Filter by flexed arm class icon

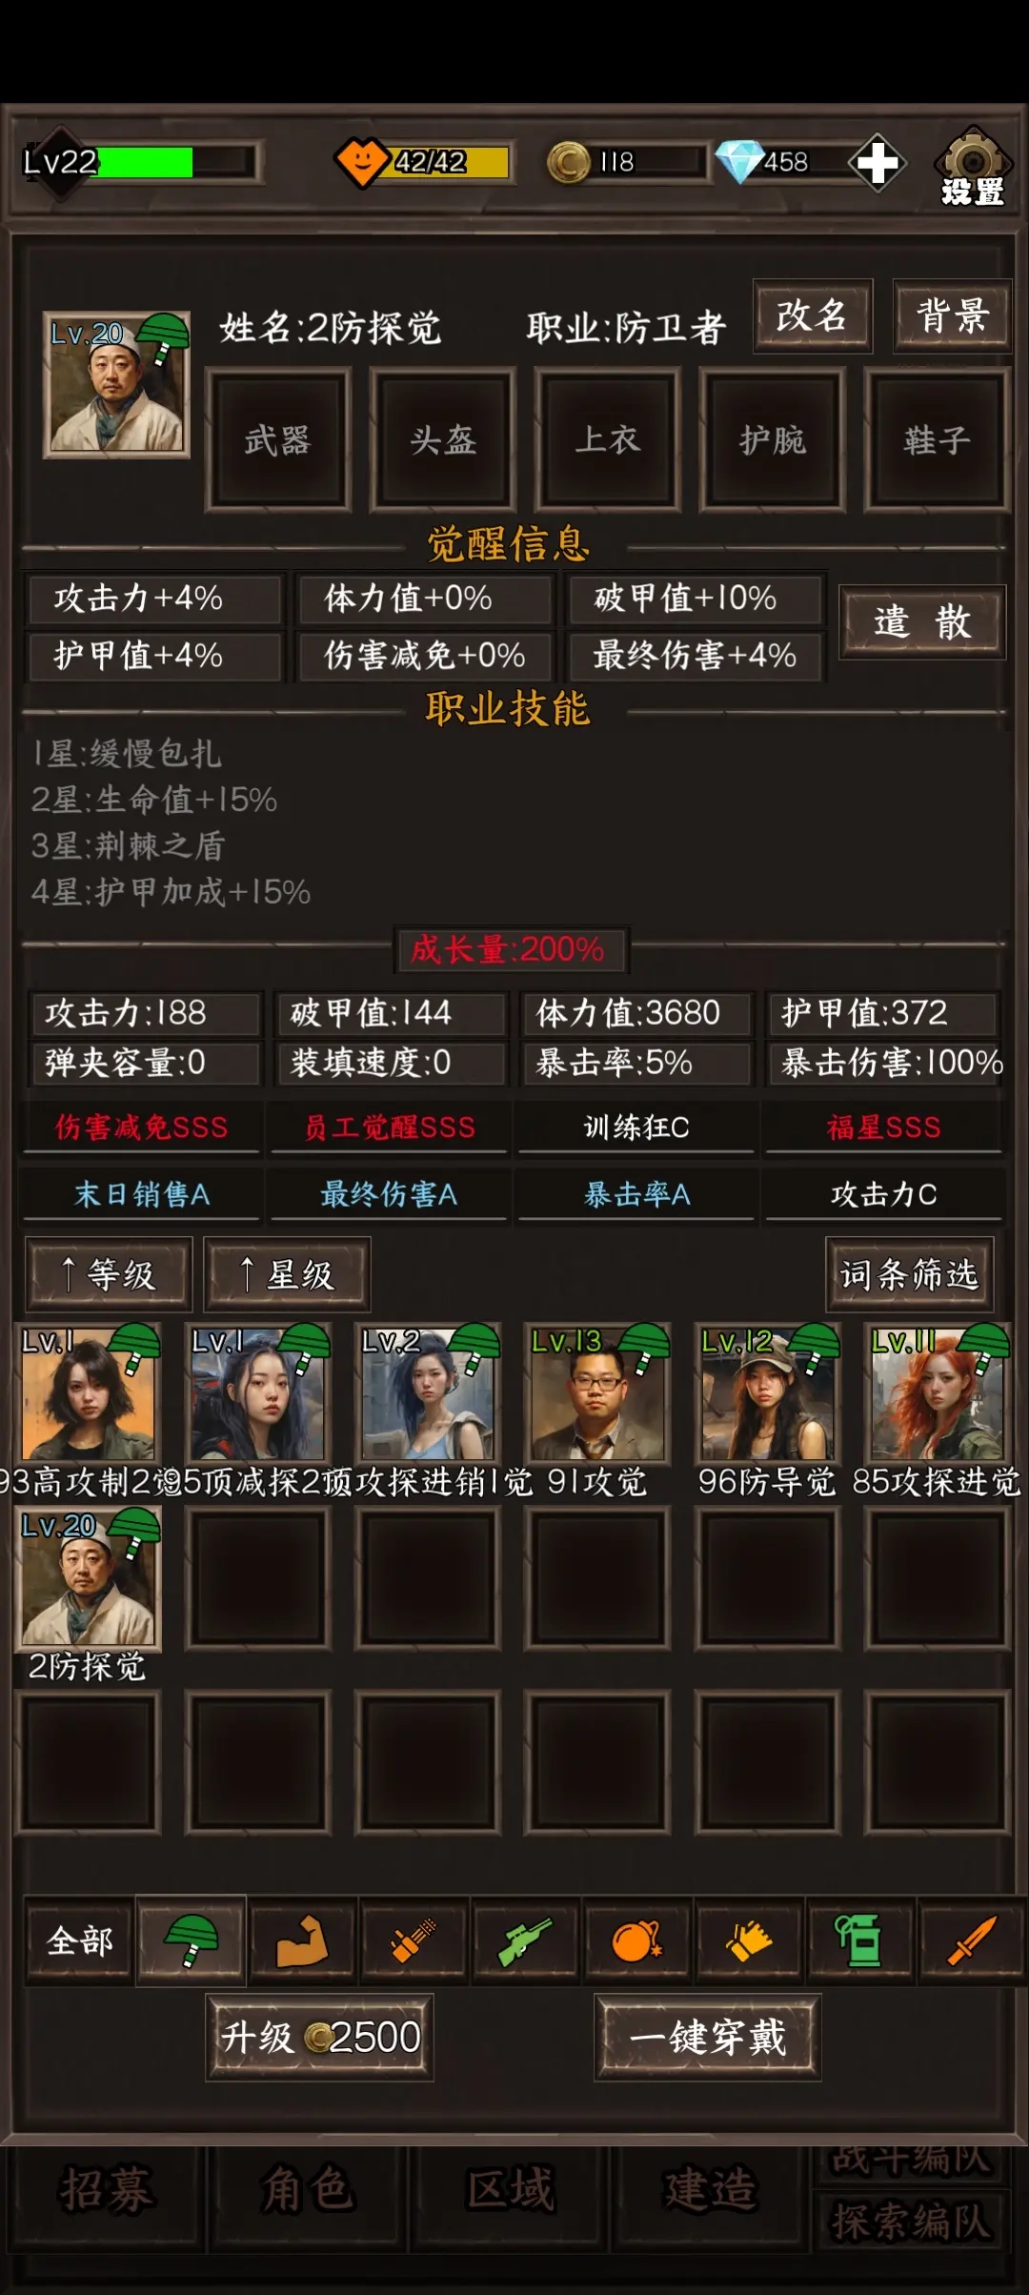pyautogui.click(x=302, y=1940)
